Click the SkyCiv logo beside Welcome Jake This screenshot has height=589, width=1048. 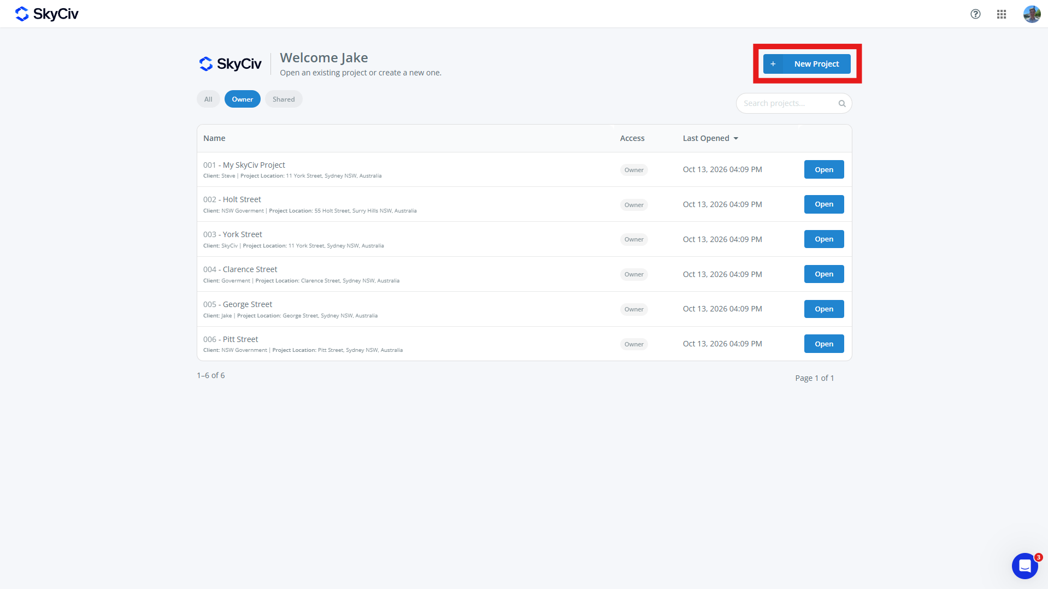[x=230, y=64]
